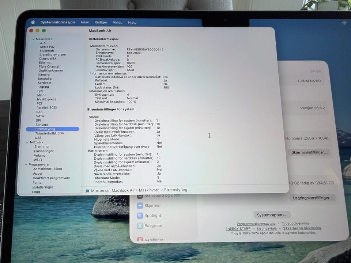Click the Skjerminnstillinger... button
351x263 pixels.
(x=309, y=152)
